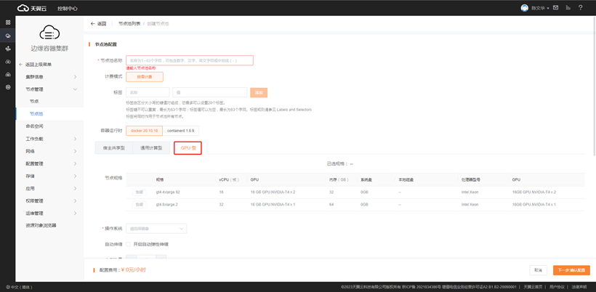
Task: Enable 开启自动弹性伸缩 checkbox
Action: pyautogui.click(x=129, y=244)
